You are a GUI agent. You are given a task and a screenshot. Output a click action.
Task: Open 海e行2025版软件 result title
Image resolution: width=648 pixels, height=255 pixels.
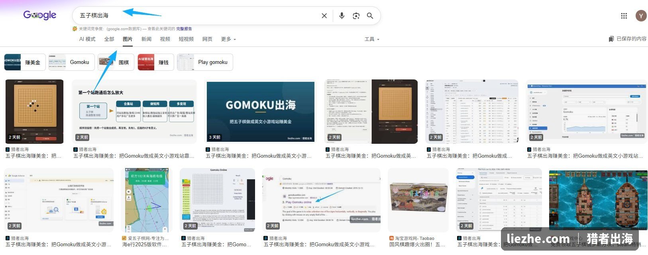pos(145,245)
